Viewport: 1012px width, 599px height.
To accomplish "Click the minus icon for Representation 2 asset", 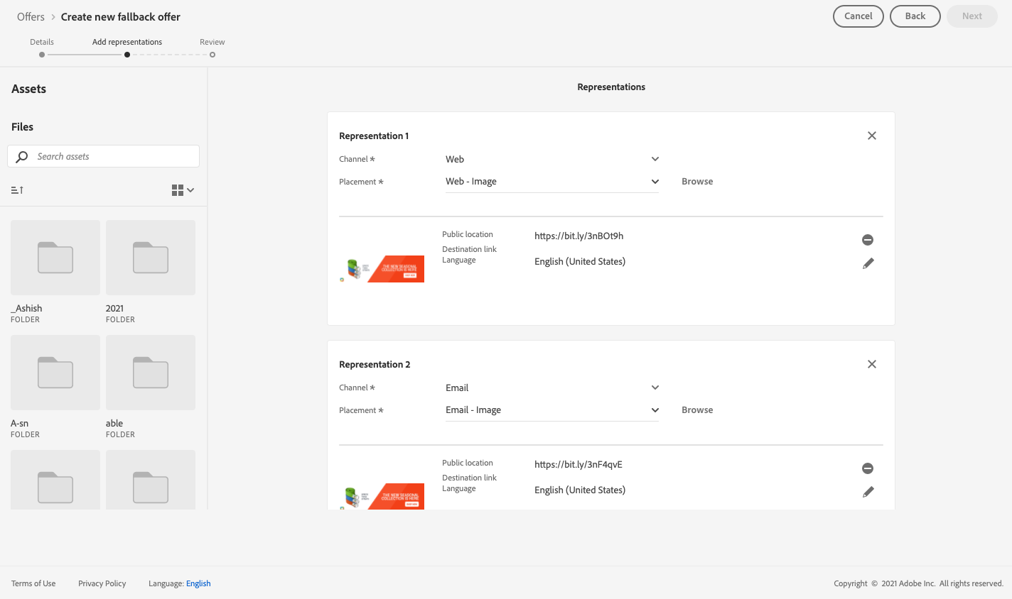I will [x=868, y=468].
